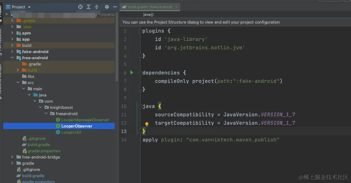Screen dimensions: 351x183
Task: Click the fold end marker on line 13
Action: pos(140,131)
